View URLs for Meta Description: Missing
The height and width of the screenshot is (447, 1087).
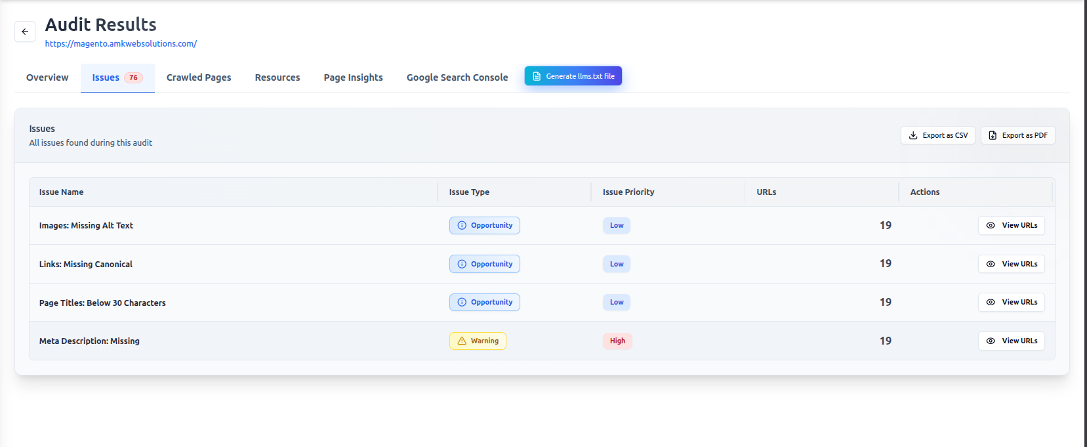click(1011, 341)
